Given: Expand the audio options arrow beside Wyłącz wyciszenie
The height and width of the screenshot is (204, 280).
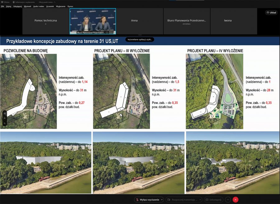Looking at the screenshot, I should click(162, 200).
